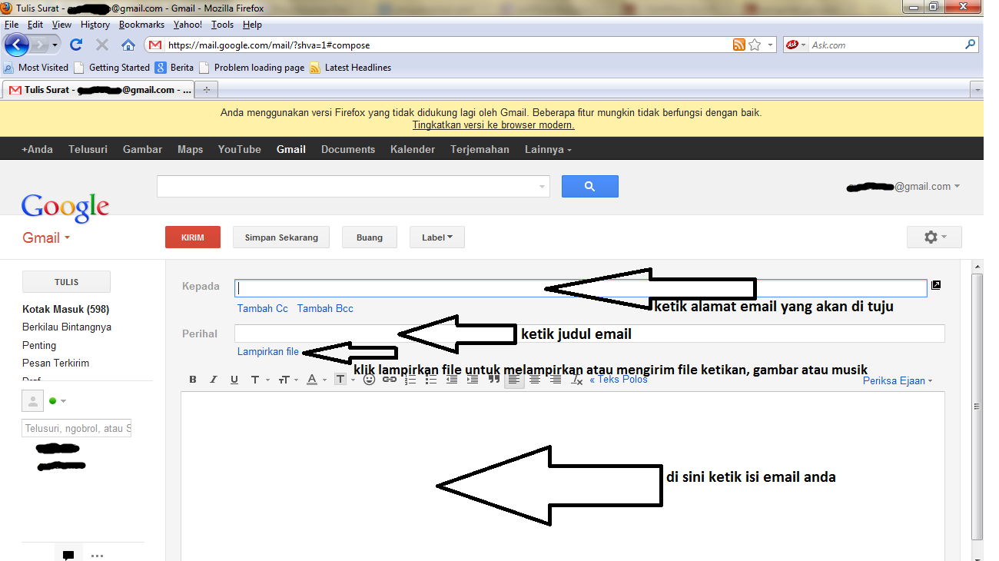999x561 pixels.
Task: Expand the search options arrow
Action: click(542, 187)
